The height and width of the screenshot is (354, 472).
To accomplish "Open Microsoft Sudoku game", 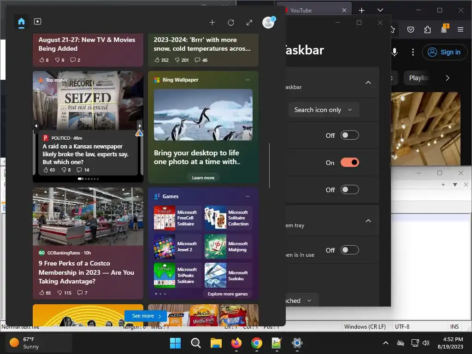I will coord(228,275).
